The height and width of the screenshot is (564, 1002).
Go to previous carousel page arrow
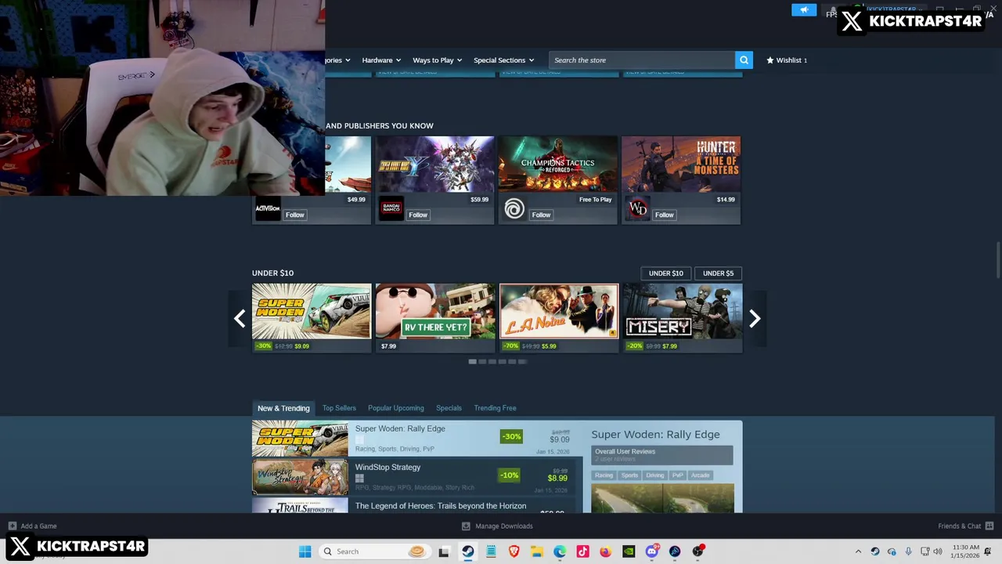pyautogui.click(x=240, y=318)
